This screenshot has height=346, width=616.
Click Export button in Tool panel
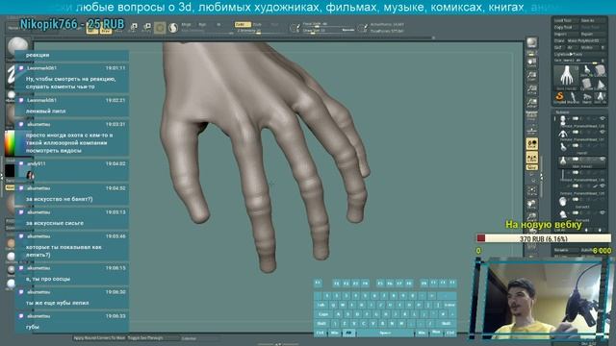tap(593, 35)
